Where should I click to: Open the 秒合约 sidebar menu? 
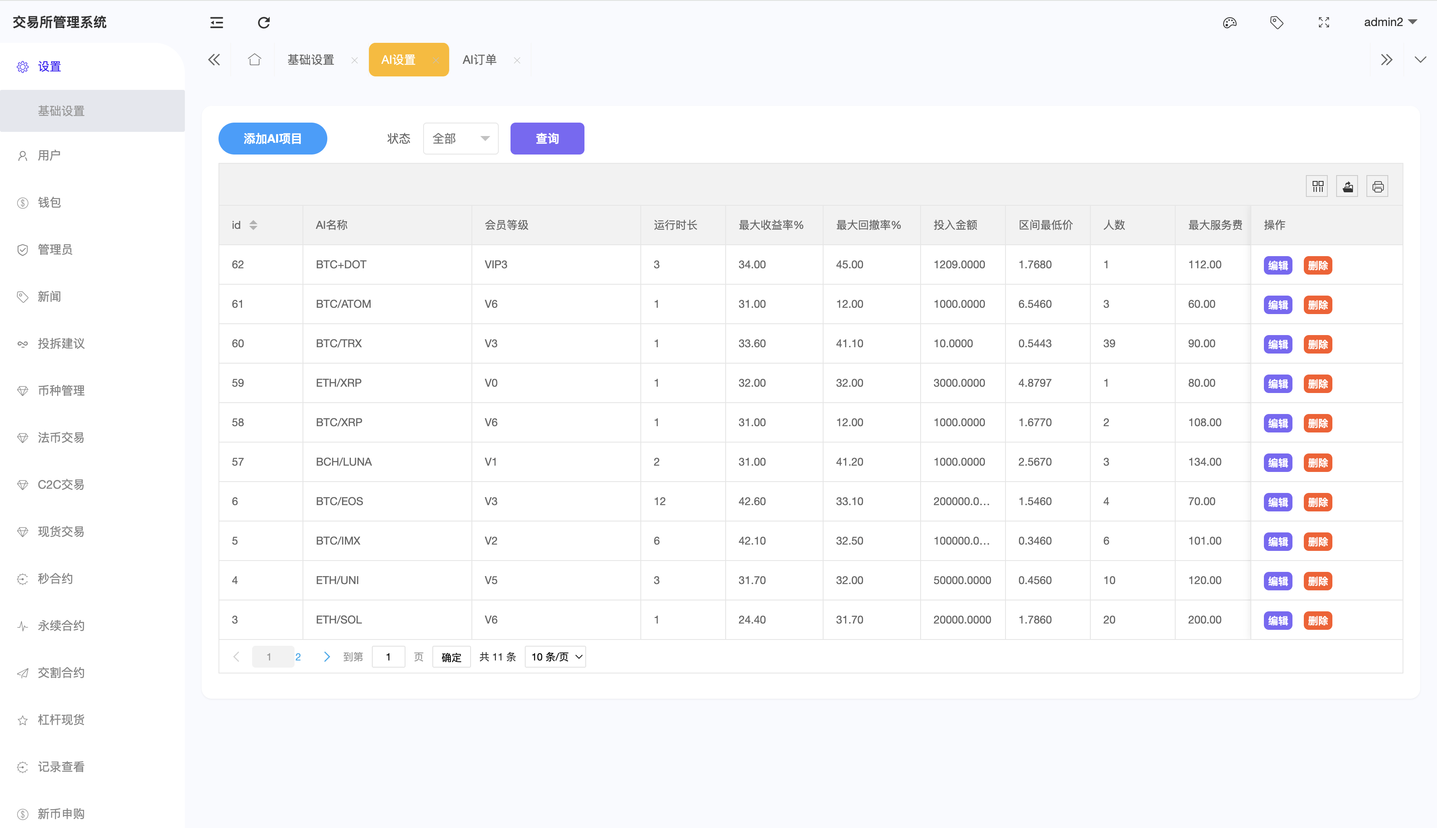[x=92, y=578]
